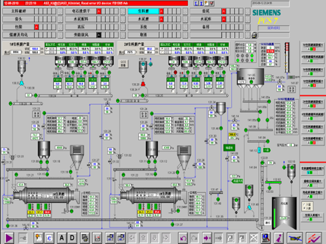The image size is (326, 244).
Task: Click the QCS button between the mills
Action: 123,64
